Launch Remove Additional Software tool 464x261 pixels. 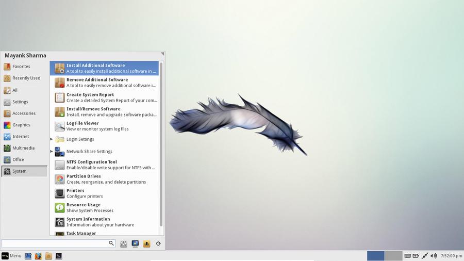tap(104, 83)
